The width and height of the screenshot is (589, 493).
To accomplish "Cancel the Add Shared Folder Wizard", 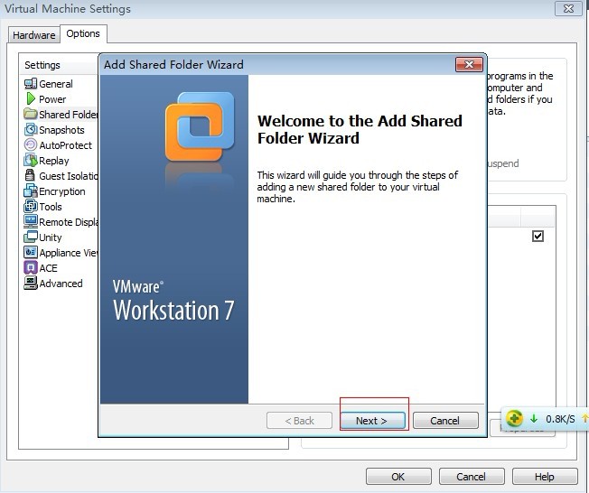I will coord(445,421).
